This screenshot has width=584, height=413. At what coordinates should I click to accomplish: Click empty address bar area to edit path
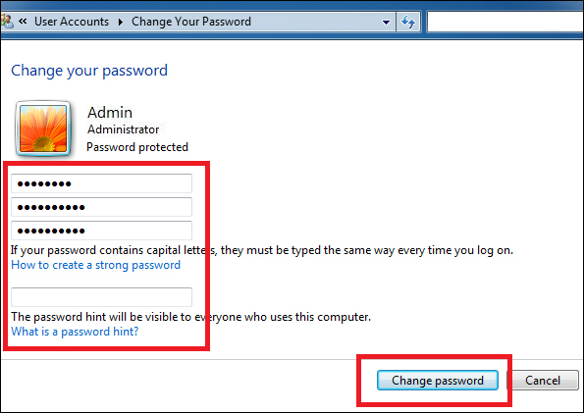point(315,22)
